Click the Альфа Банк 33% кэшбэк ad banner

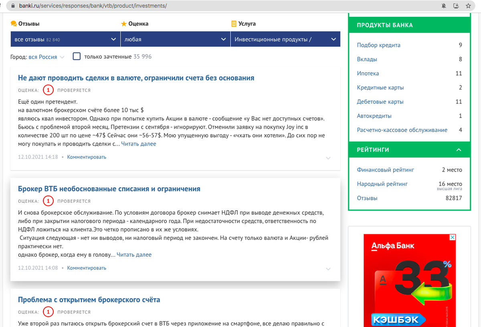[x=410, y=281]
